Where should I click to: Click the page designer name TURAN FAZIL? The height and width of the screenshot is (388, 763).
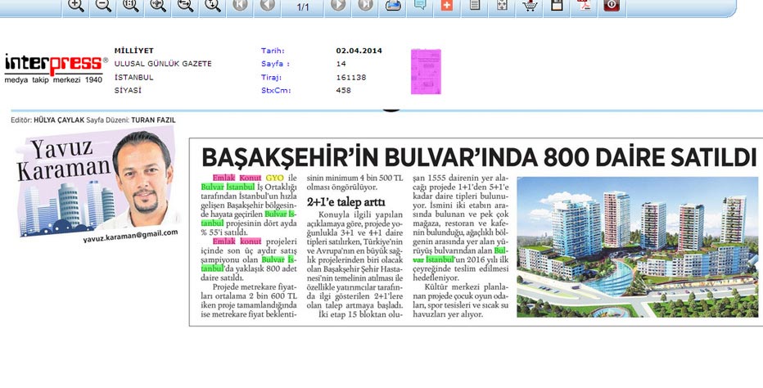click(153, 120)
